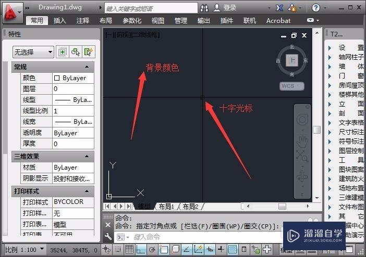Collapse the 常规 properties section
The width and height of the screenshot is (366, 257).
pos(87,67)
